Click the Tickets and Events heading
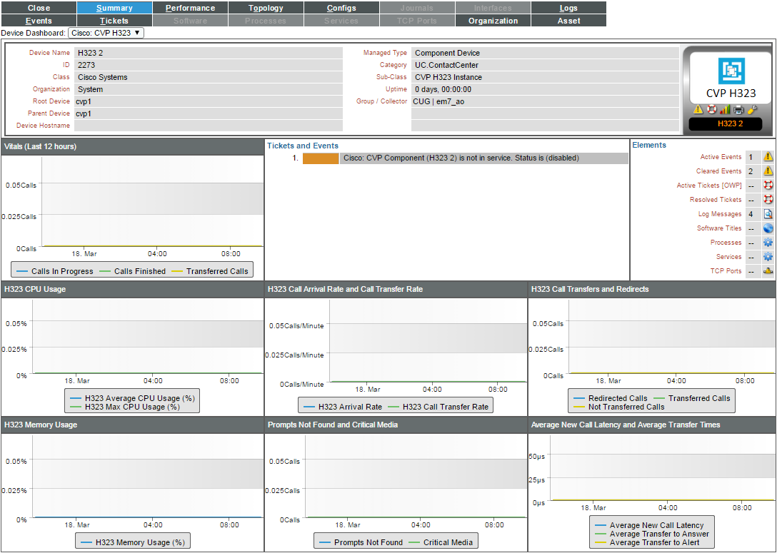The height and width of the screenshot is (553, 777). 303,146
